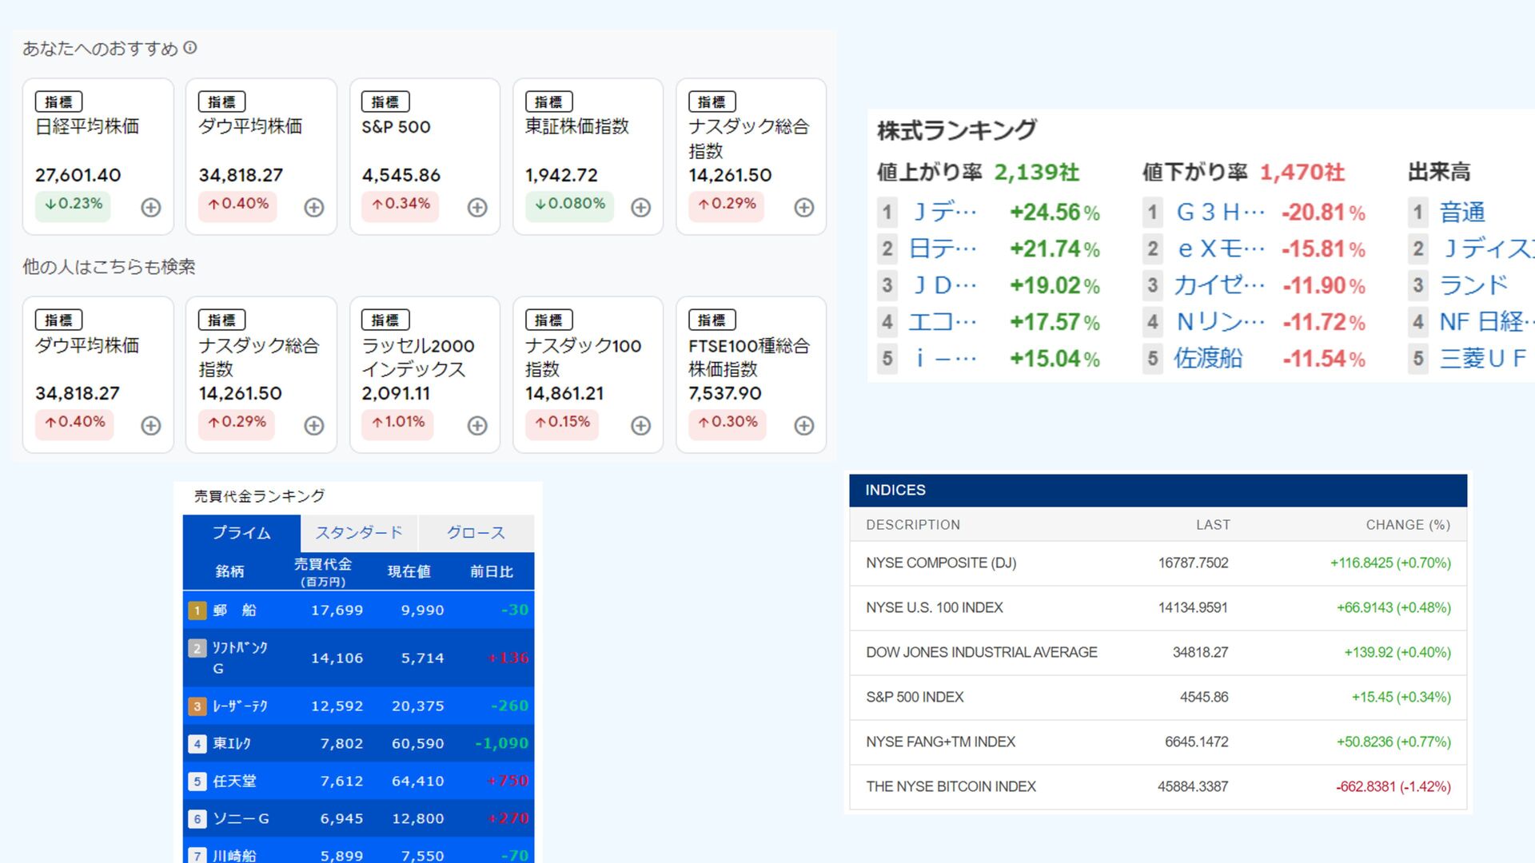Add 東証株価指数 using its plus icon
The height and width of the screenshot is (863, 1535).
[x=640, y=208]
